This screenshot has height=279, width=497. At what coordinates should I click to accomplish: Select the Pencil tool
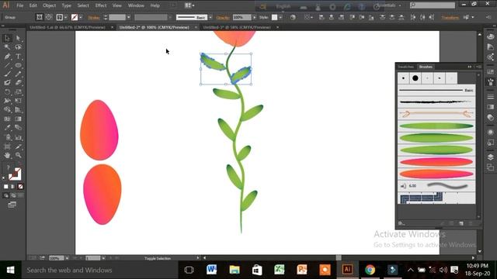coord(19,74)
